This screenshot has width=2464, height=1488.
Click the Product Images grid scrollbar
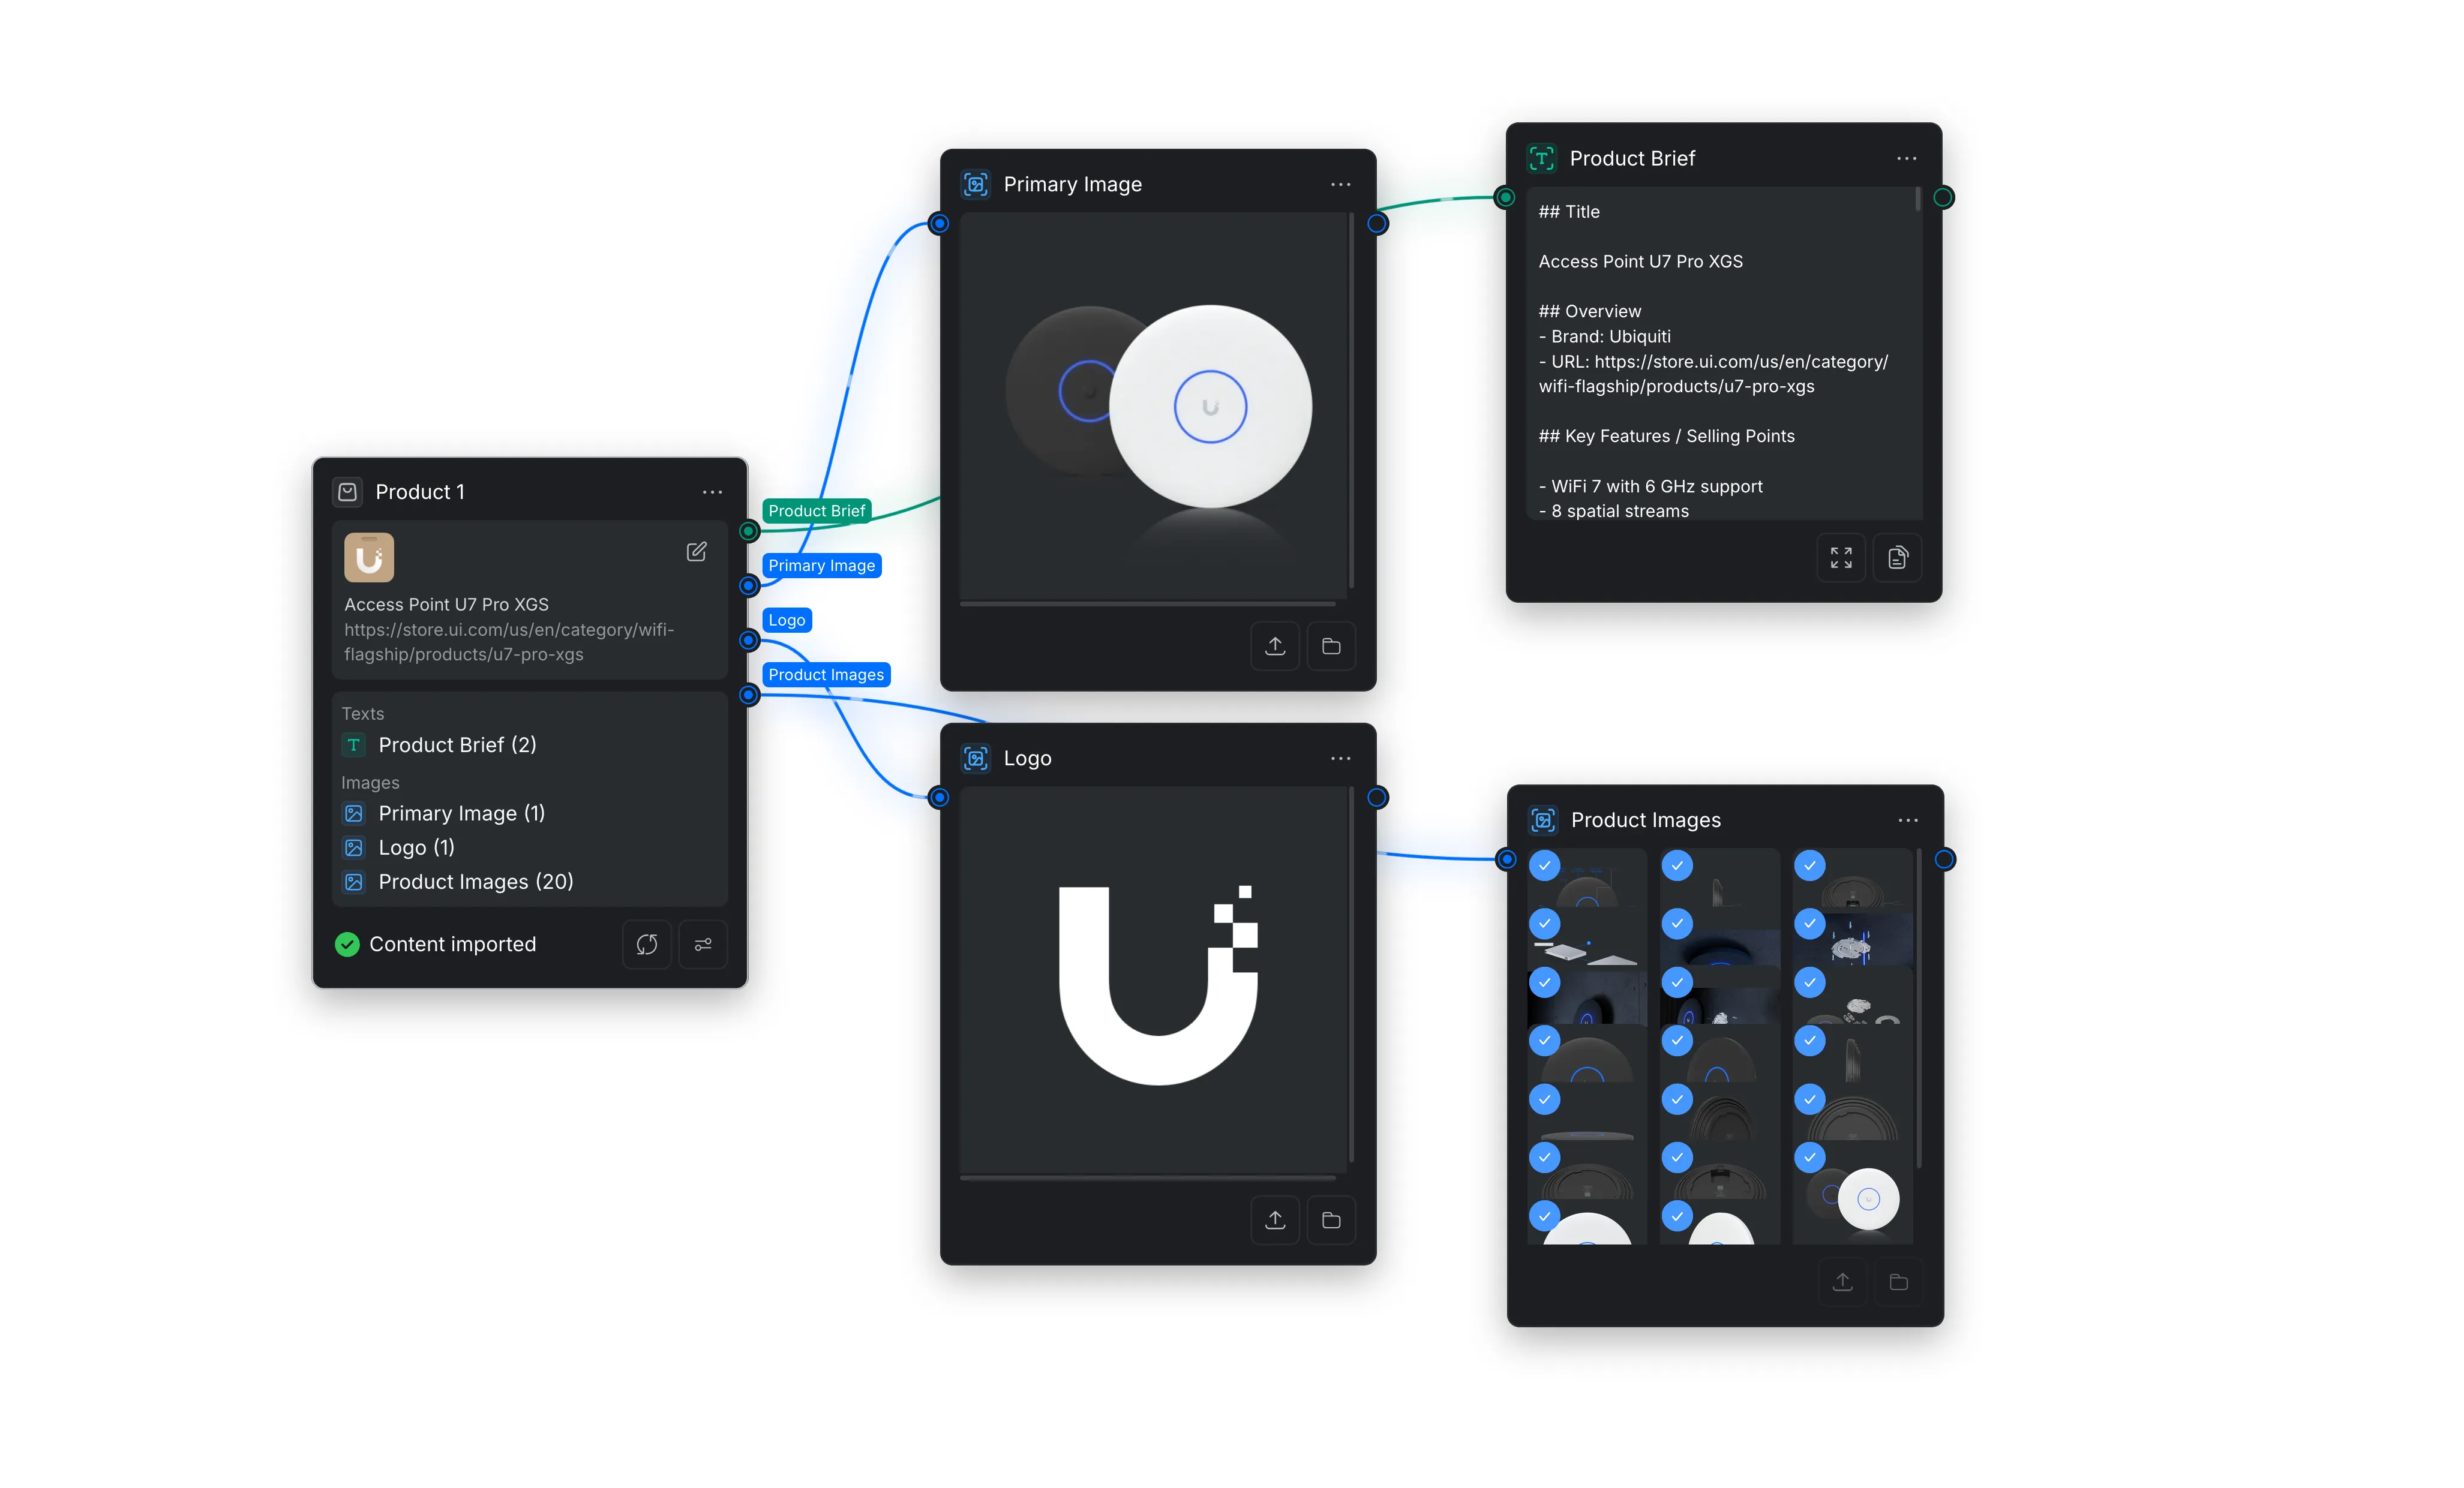1918,1009
